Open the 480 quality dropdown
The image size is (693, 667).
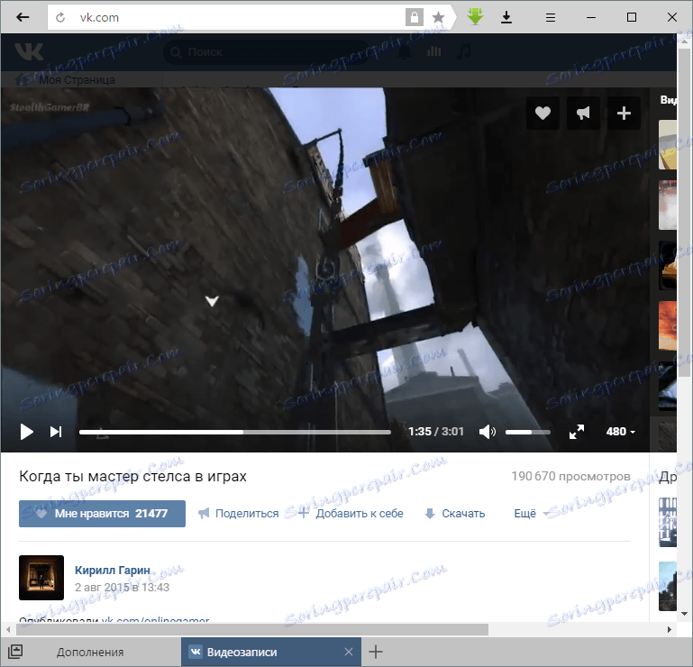[621, 432]
